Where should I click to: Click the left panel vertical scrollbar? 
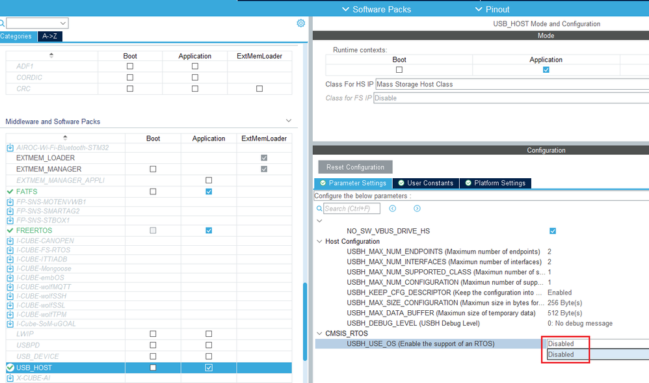[x=305, y=322]
